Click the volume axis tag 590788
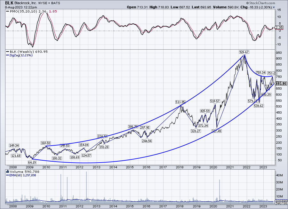This screenshot has width=288, height=209. pos(280,202)
